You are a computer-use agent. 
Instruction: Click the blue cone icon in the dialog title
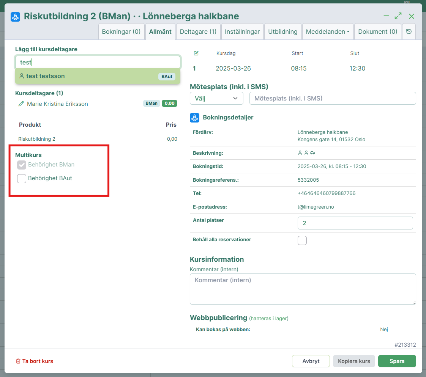[x=16, y=17]
